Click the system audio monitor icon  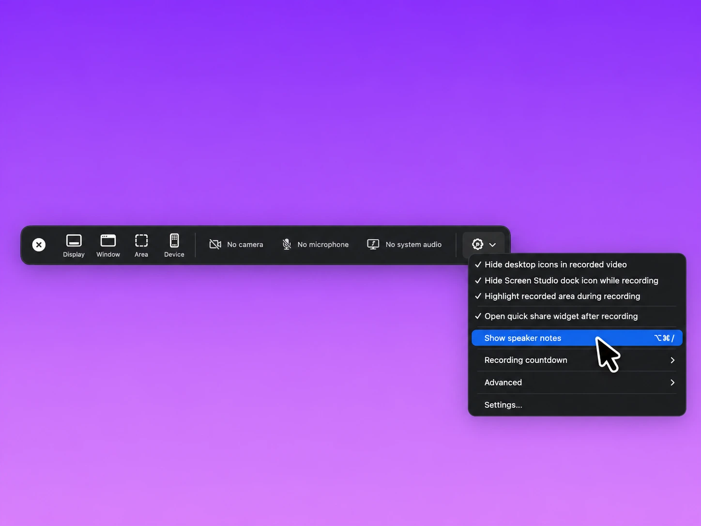373,245
